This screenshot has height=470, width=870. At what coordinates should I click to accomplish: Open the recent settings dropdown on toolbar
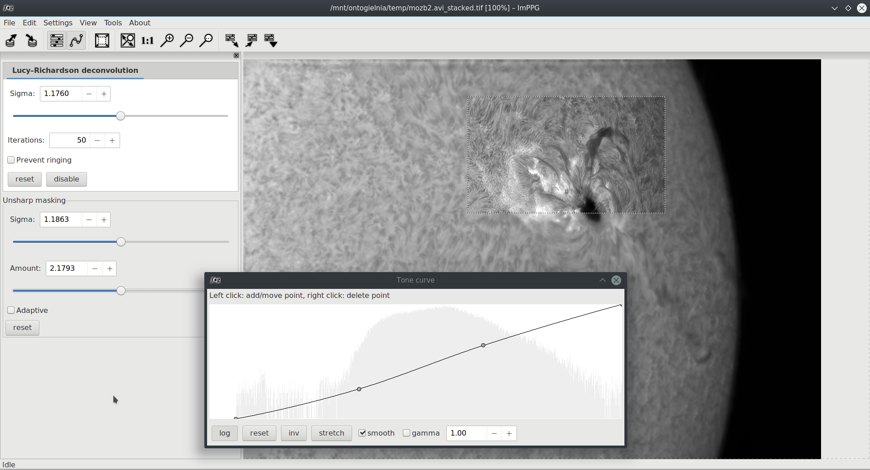[271, 40]
